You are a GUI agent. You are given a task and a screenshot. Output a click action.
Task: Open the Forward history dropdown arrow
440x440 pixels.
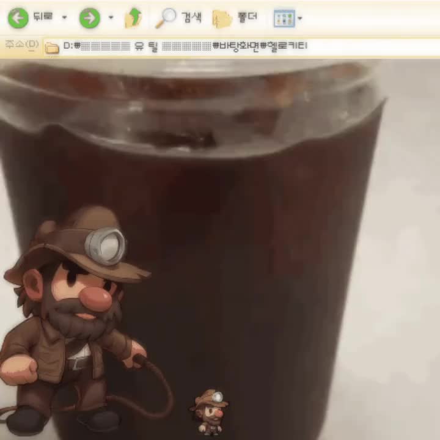[111, 17]
